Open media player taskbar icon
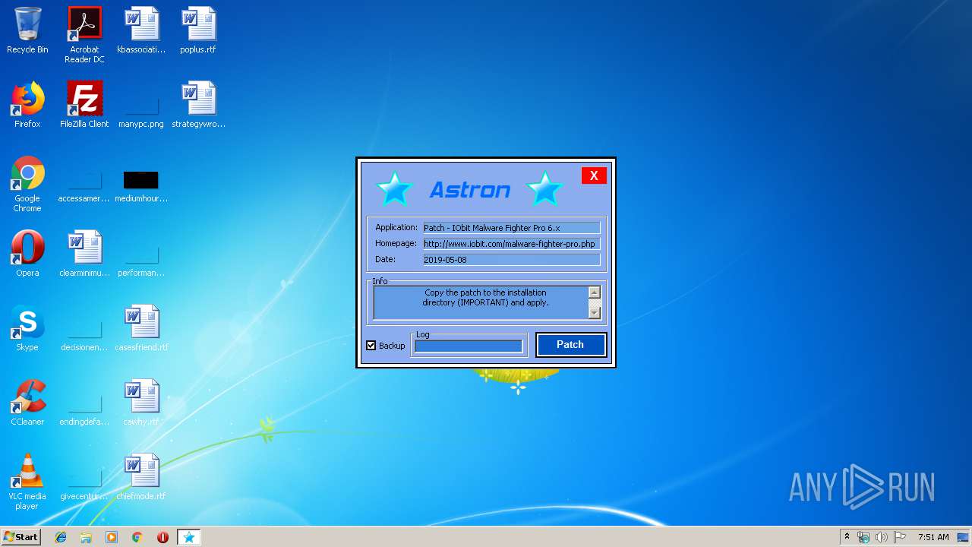 coord(112,537)
